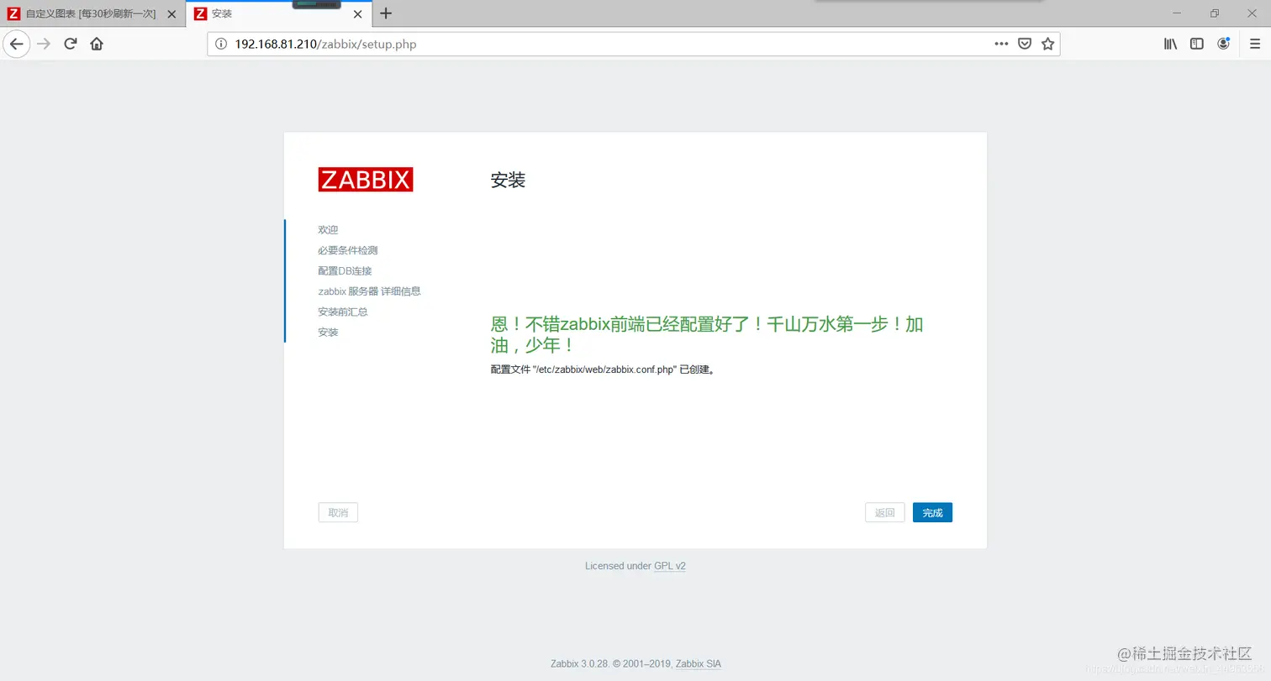
Task: Open the Firefox account icon
Action: point(1224,44)
